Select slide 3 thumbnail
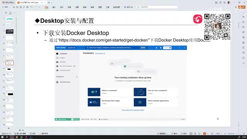The width and height of the screenshot is (247, 139). pyautogui.click(x=10, y=31)
